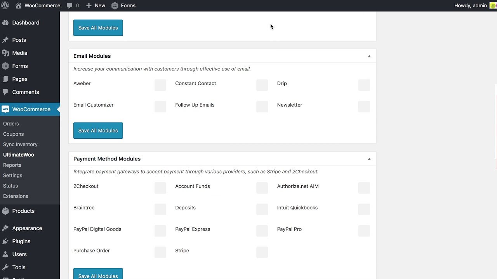This screenshot has height=279, width=497.
Task: Click the Payment Method Modules heading
Action: click(x=107, y=159)
